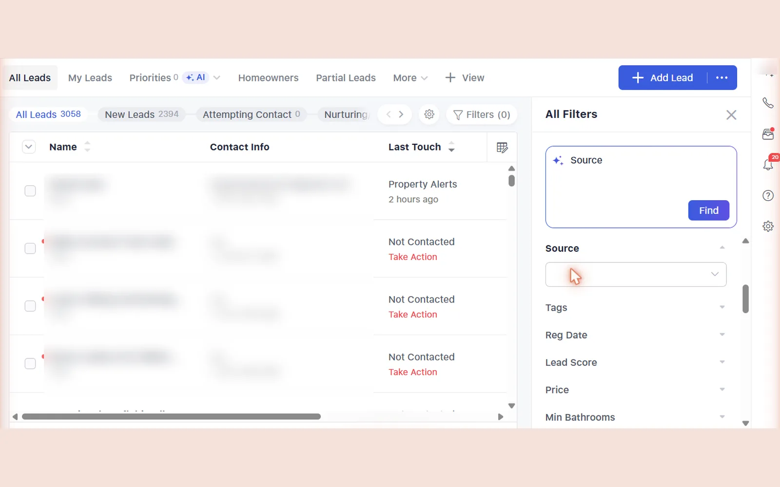Click the Property Alerts last touch text
This screenshot has width=780, height=487.
[423, 184]
